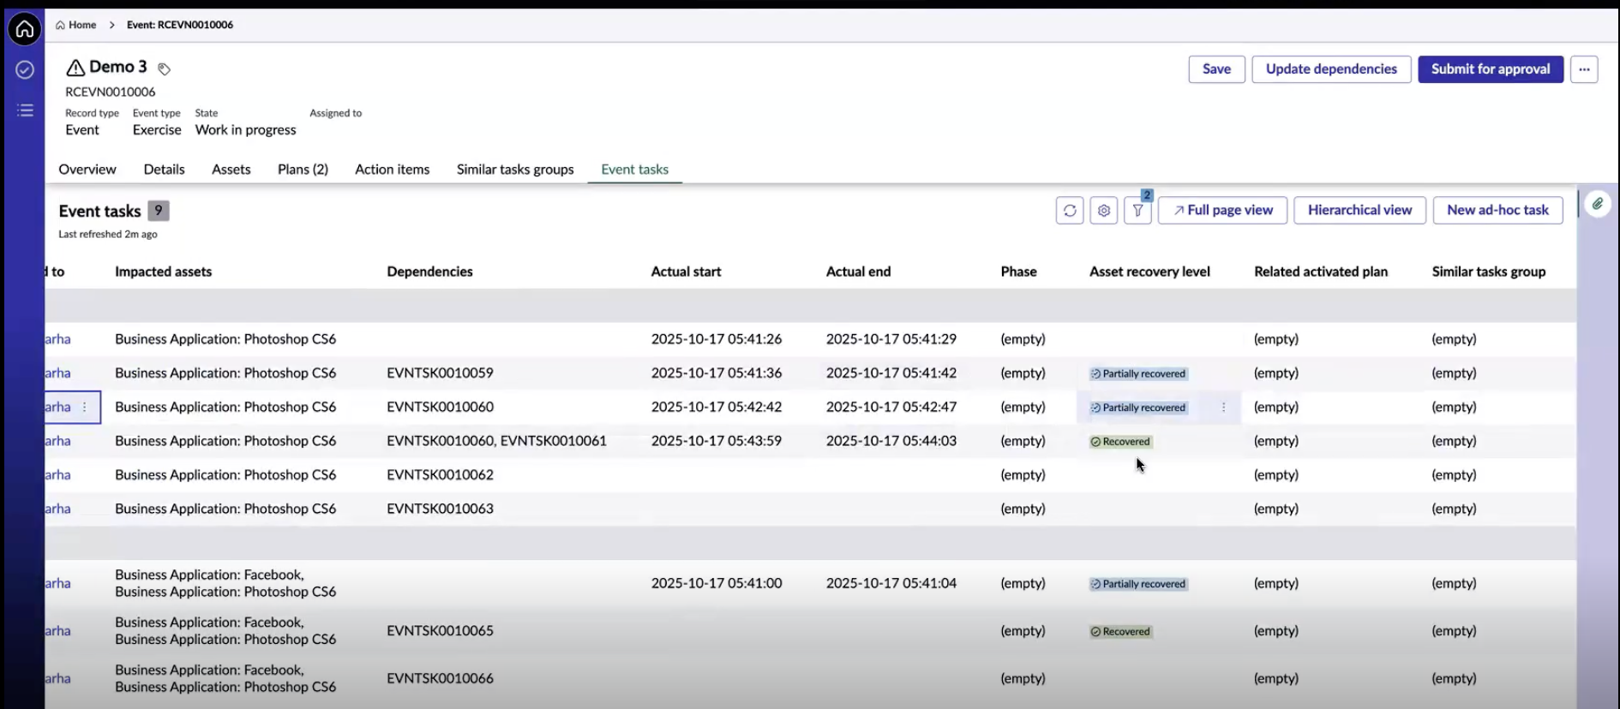Click Partially recovered badge in EVNTSK0010059 row
This screenshot has height=709, width=1620.
pos(1138,374)
